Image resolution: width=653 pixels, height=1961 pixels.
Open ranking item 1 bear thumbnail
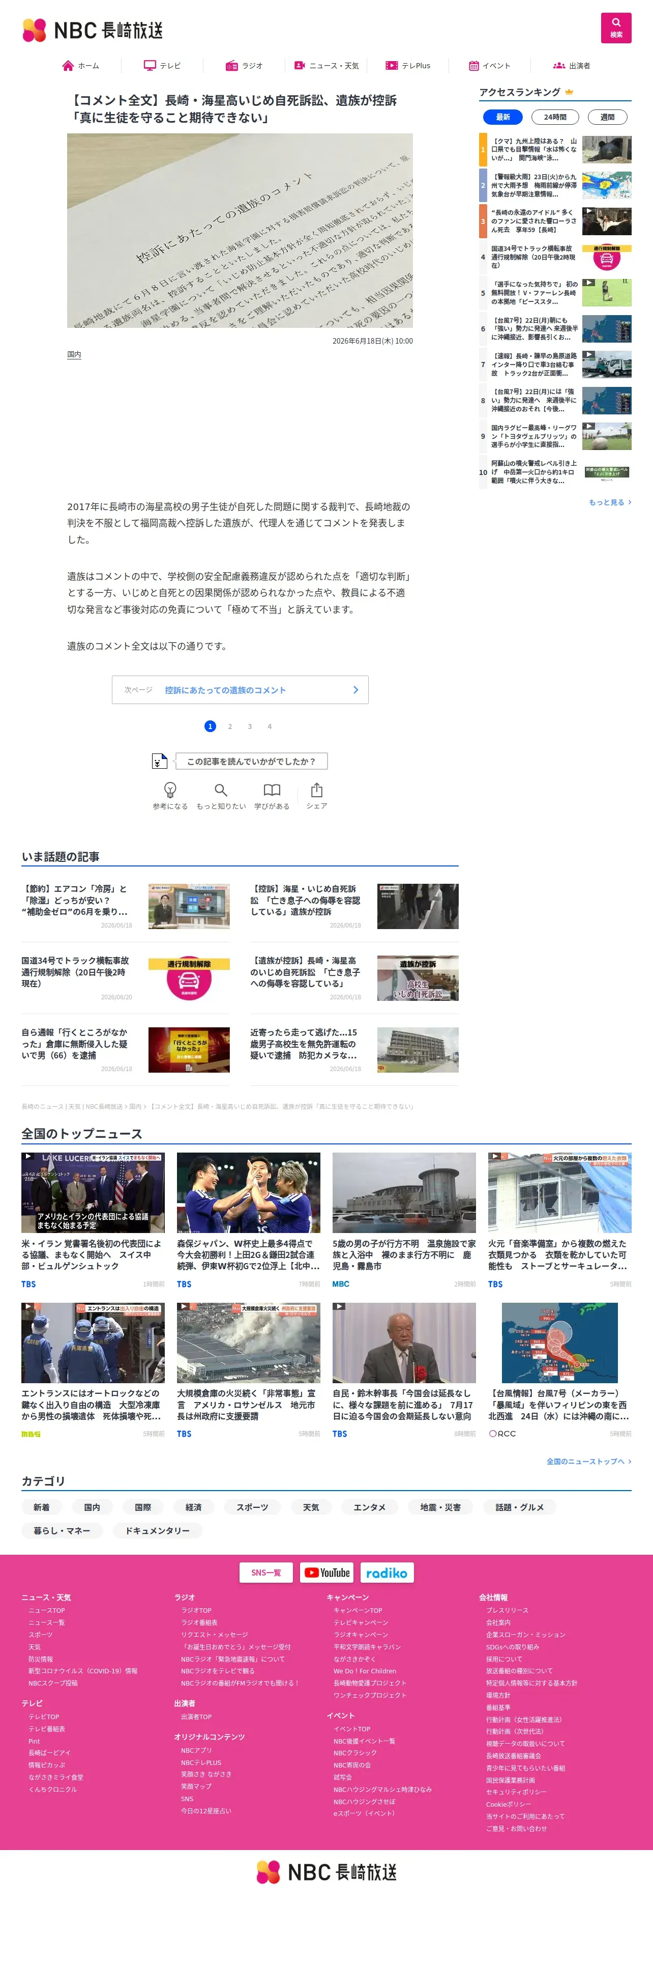point(607,150)
